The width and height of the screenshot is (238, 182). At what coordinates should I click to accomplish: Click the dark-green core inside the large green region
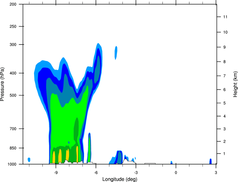(x=76, y=129)
